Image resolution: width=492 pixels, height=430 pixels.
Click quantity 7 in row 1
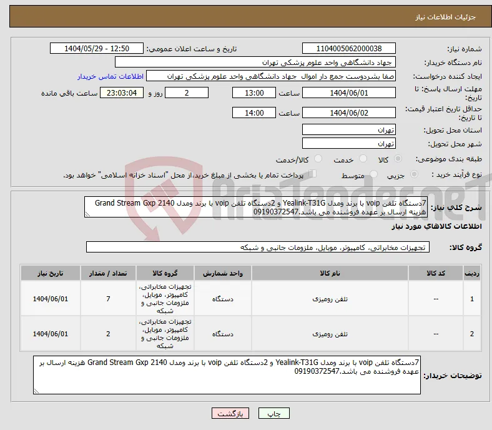[108, 299]
